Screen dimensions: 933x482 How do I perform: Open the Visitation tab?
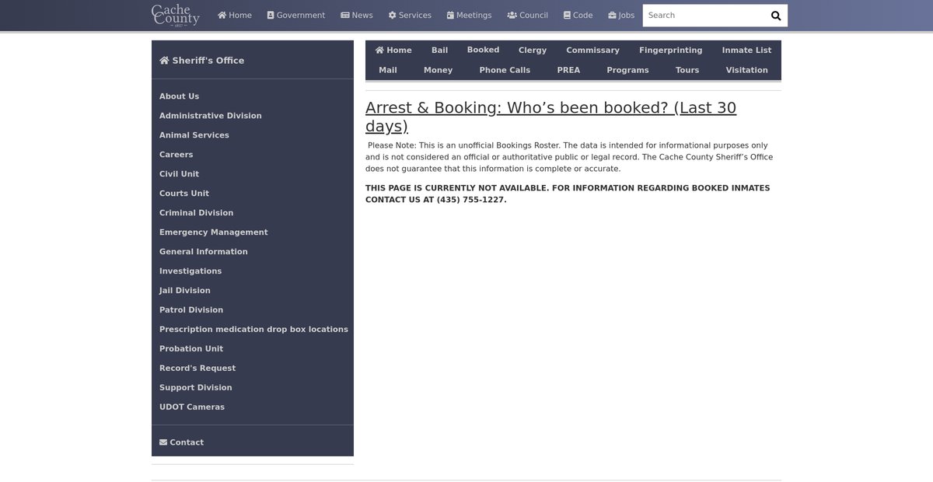pos(746,70)
